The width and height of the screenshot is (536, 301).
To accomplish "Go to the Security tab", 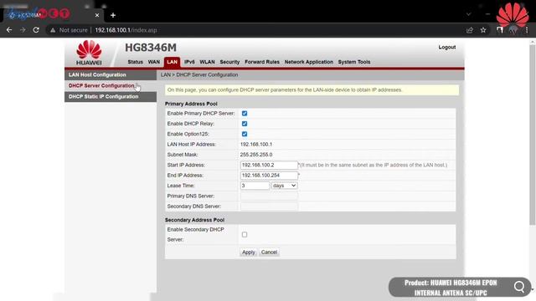I will click(229, 62).
